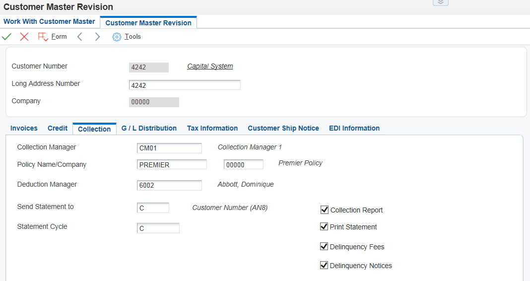The width and height of the screenshot is (530, 281).
Task: Click the Statement Cycle field
Action: point(158,228)
